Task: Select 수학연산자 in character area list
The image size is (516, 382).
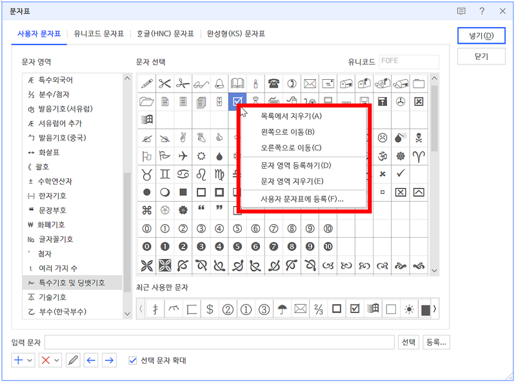Action: click(72, 182)
